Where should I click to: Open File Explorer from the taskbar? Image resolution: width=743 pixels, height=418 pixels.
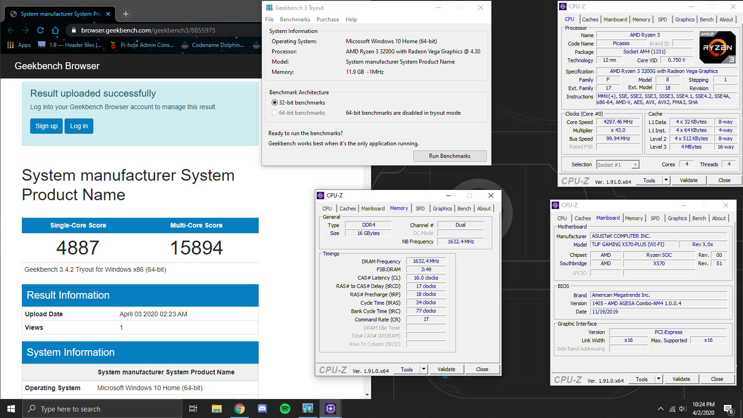[217, 409]
